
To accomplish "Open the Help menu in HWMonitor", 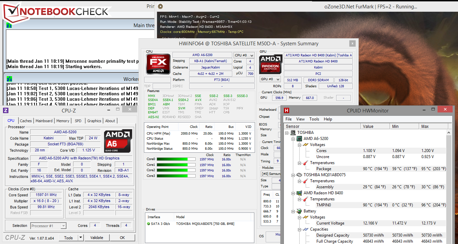I will click(x=328, y=119).
